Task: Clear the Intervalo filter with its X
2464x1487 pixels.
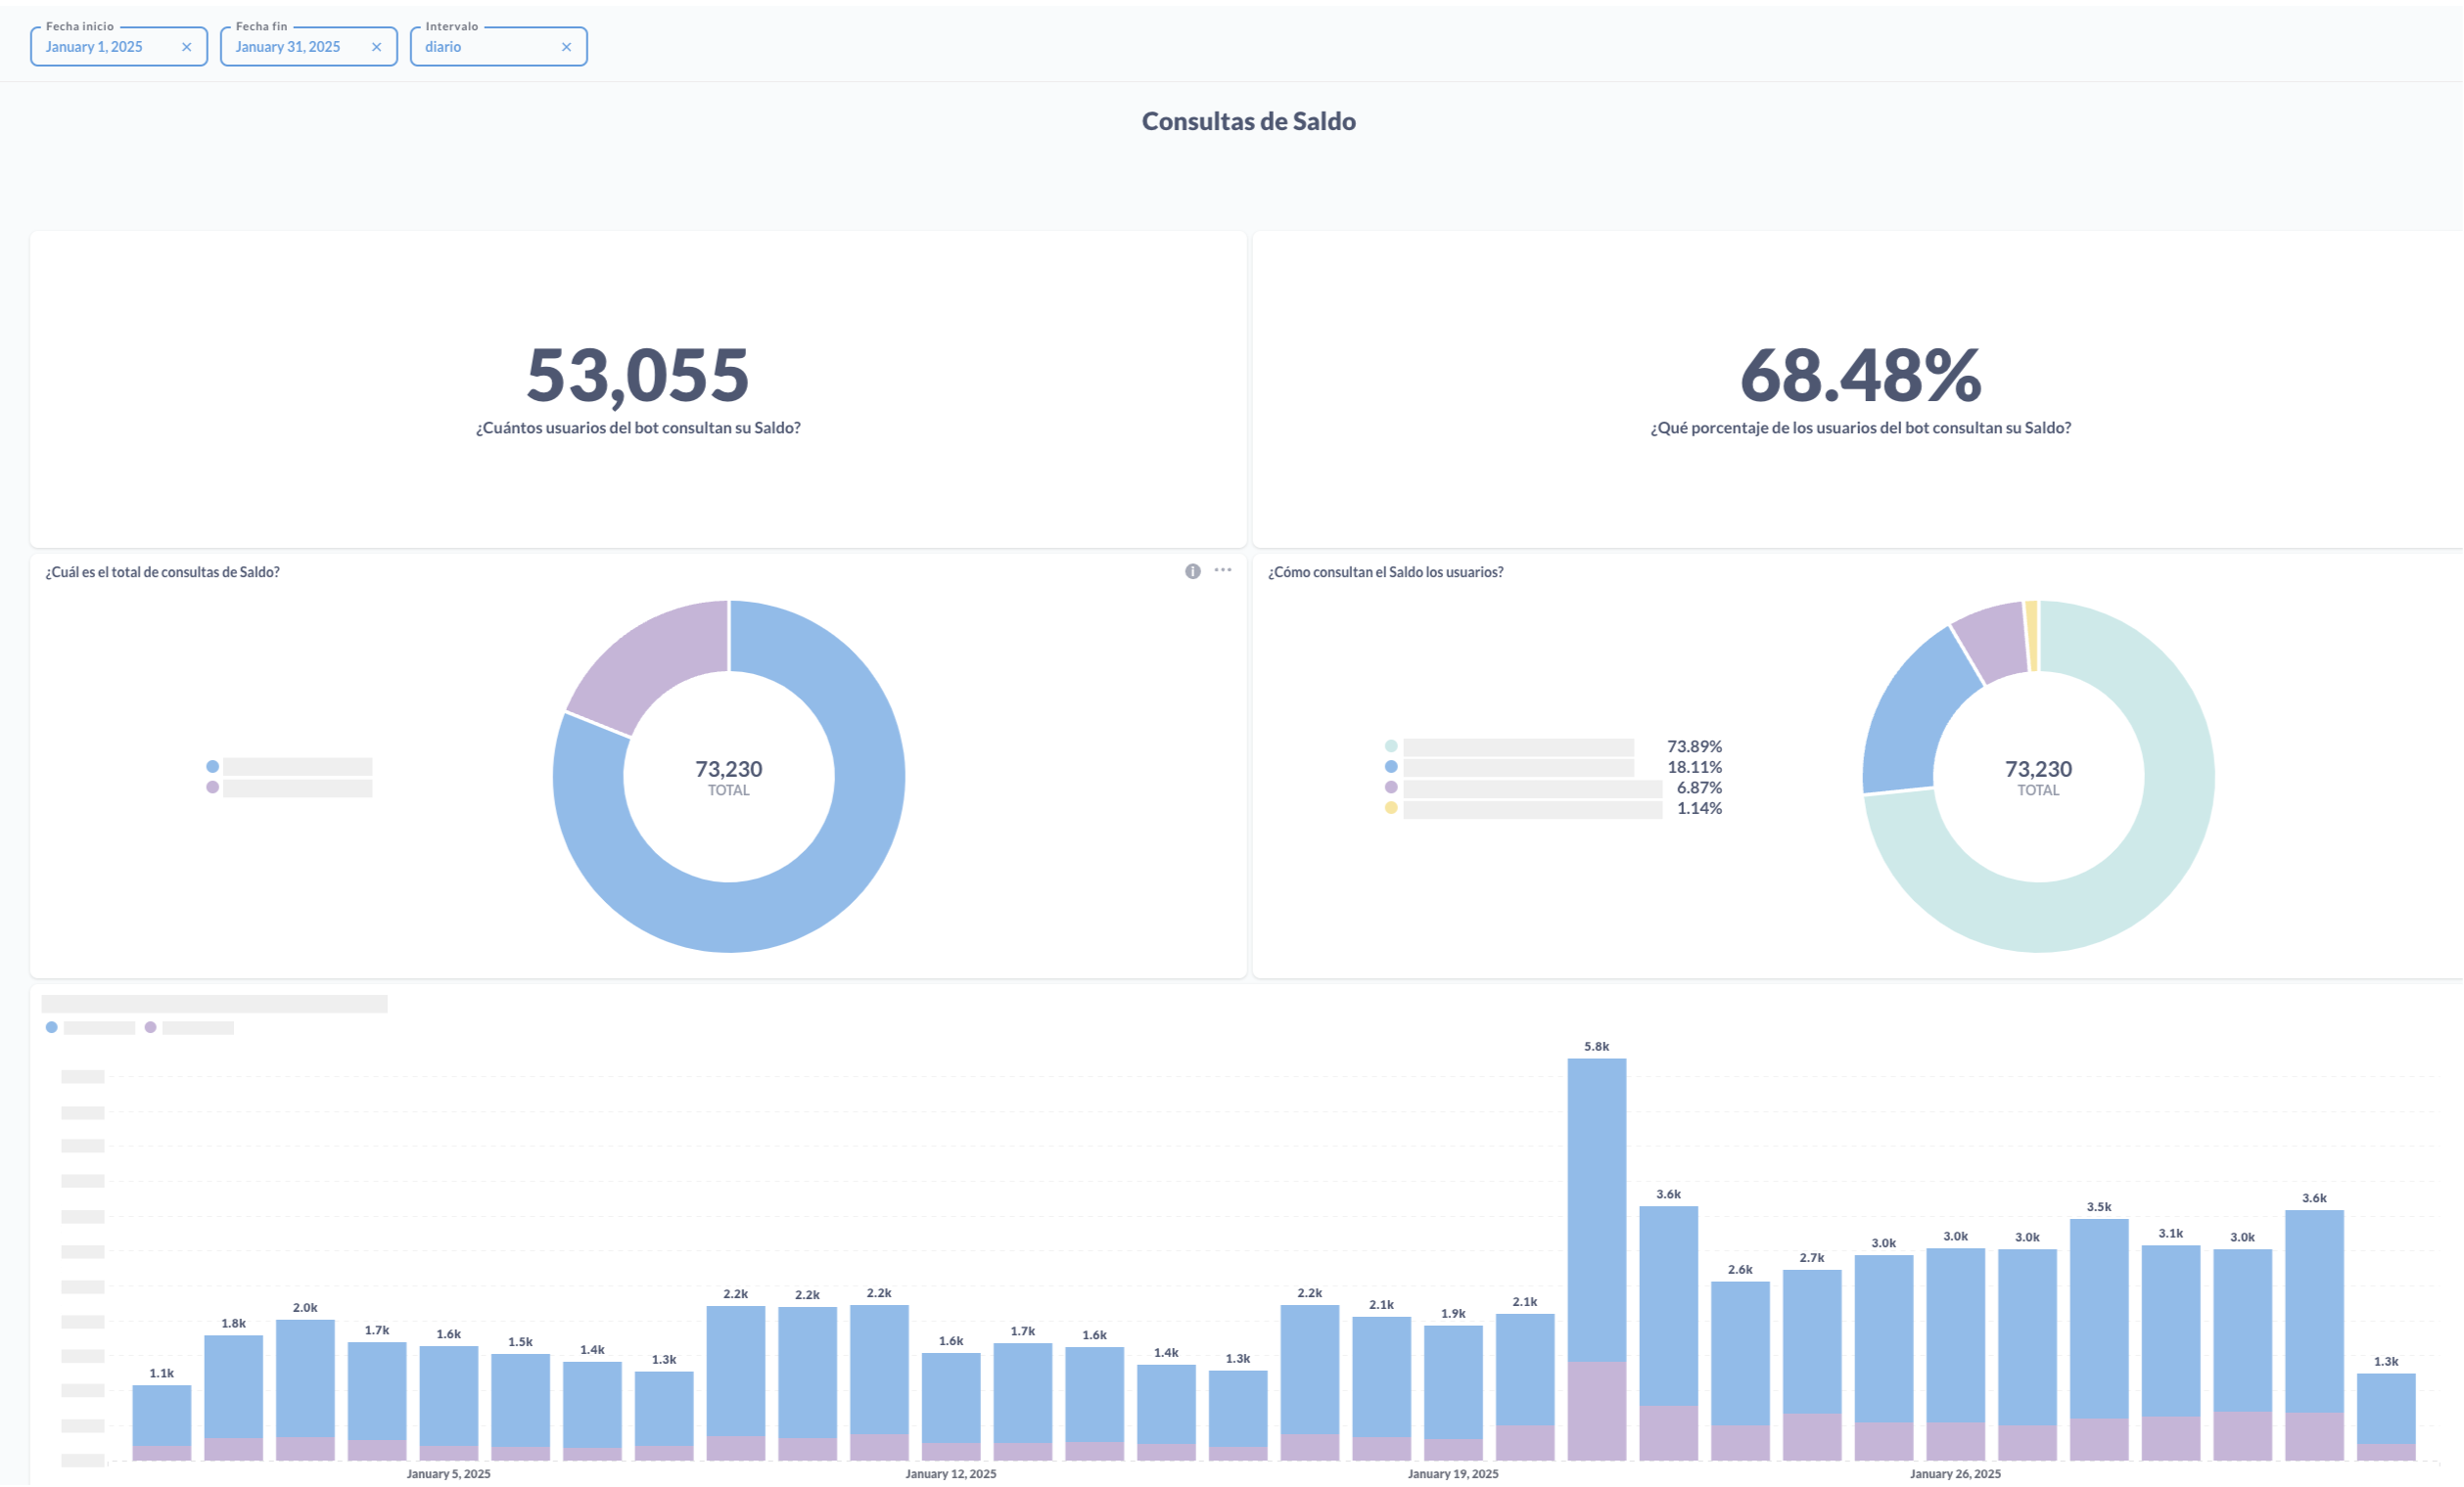Action: click(x=566, y=47)
